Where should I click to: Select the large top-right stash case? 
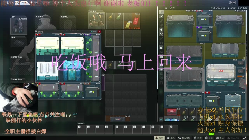(x=229, y=26)
